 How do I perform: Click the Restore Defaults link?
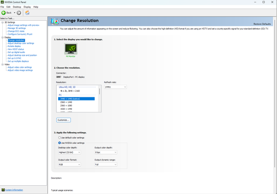point(263,24)
